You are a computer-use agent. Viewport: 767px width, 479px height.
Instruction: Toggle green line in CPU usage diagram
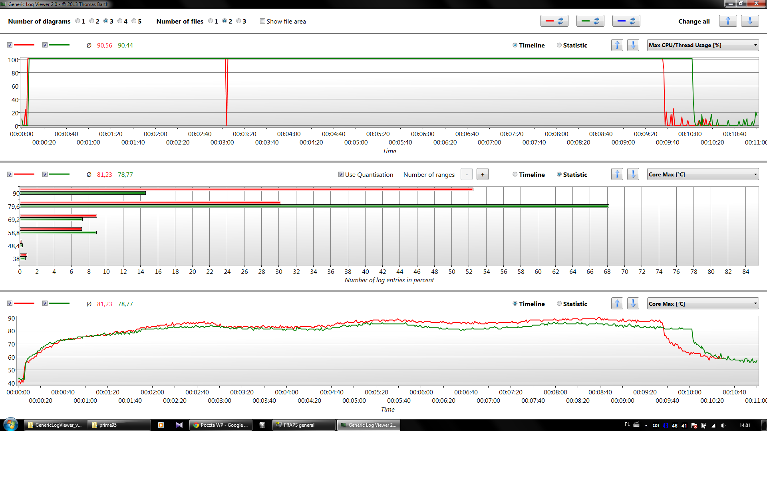coord(45,45)
